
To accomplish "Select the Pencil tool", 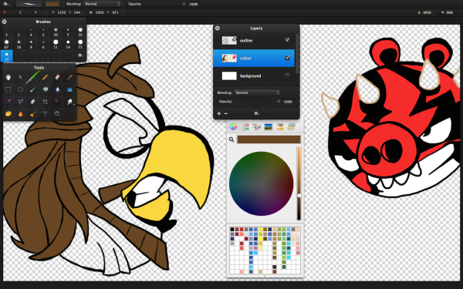I will [x=46, y=77].
